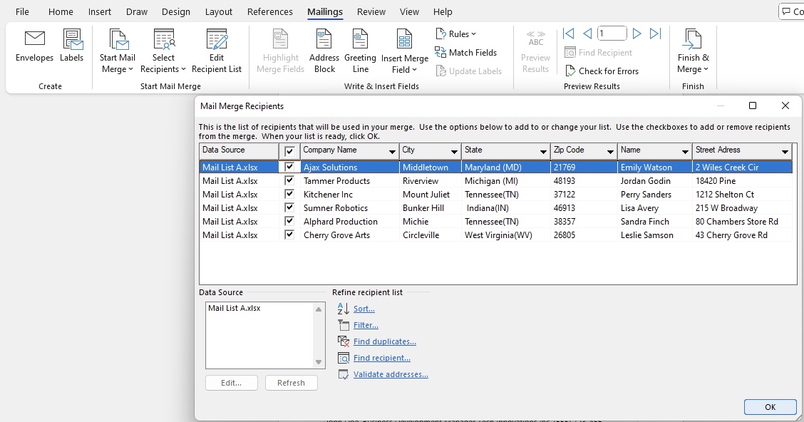804x422 pixels.
Task: Open the Comments button at top right
Action: tap(791, 11)
